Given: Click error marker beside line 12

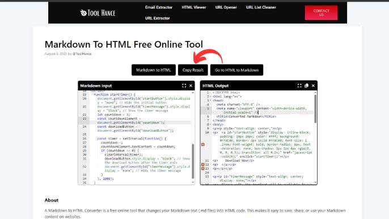Looking at the screenshot, I should [x=202, y=165].
